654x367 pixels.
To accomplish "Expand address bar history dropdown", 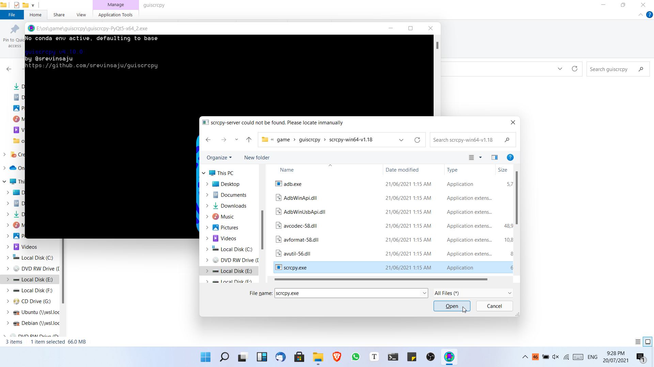I will pos(401,140).
